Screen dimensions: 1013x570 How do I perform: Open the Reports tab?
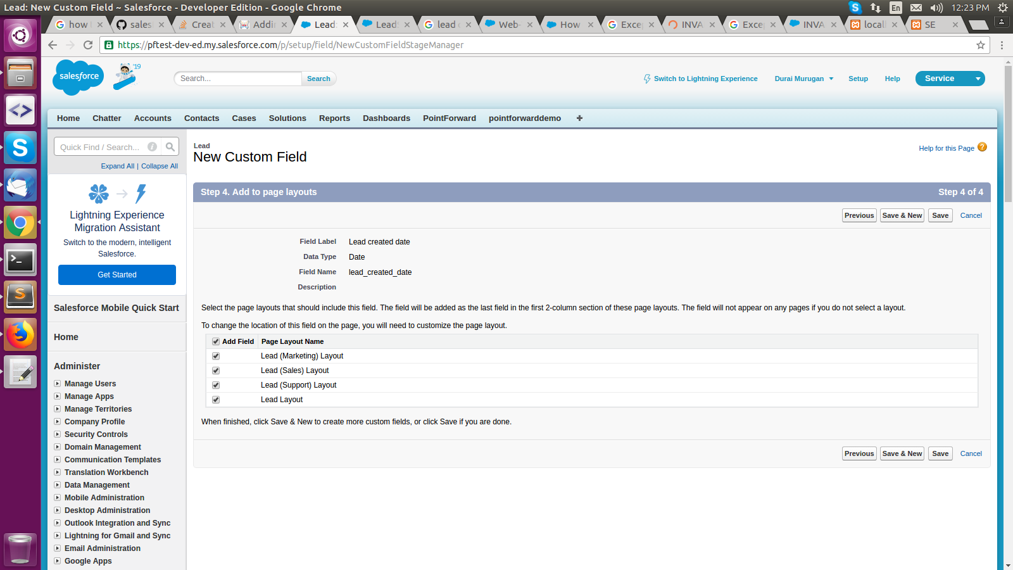pos(334,118)
